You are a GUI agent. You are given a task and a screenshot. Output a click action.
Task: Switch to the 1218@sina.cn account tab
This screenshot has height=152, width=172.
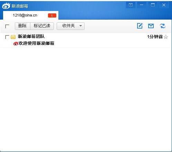31,15
